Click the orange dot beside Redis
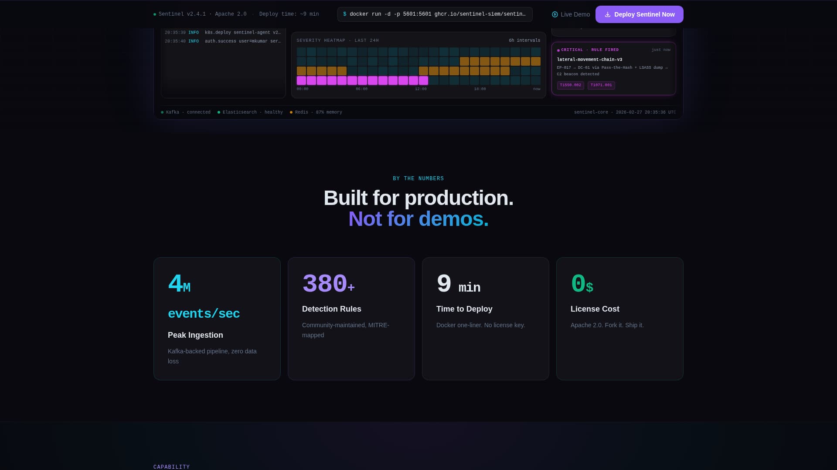 tap(291, 112)
